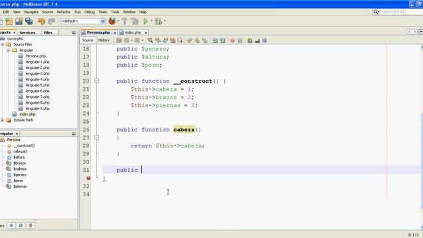The width and height of the screenshot is (423, 238).
Task: Minimize the Navigator panel
Action: click(73, 134)
